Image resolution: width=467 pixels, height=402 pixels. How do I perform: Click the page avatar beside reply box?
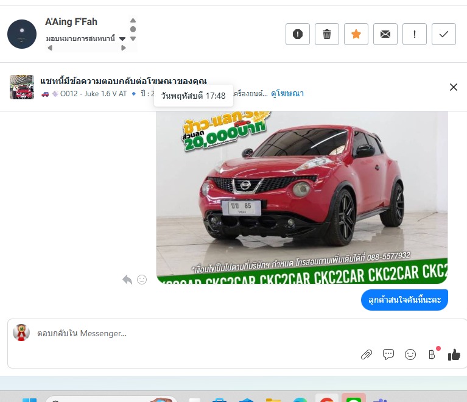(x=21, y=333)
